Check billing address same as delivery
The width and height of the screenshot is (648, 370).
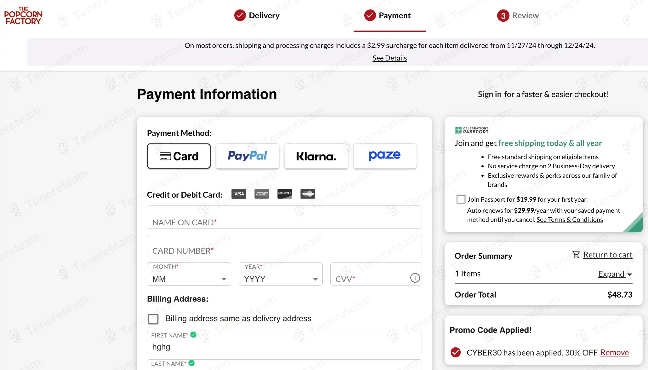[x=153, y=319]
